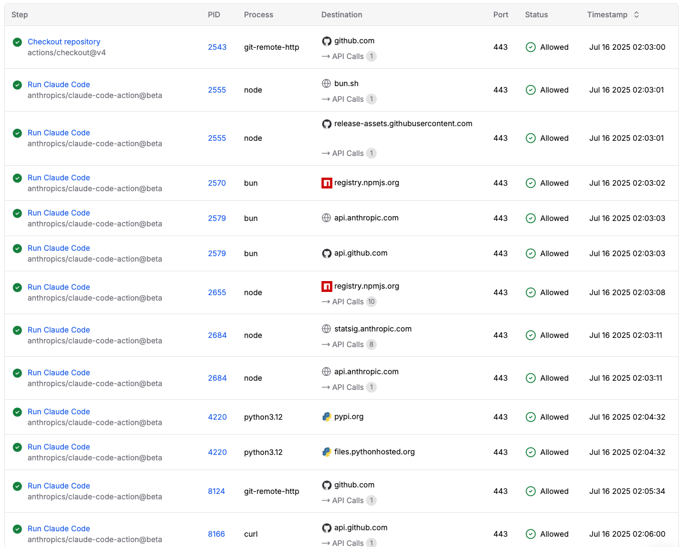Click timestamp Jul 16 2025 02:03:02

click(x=627, y=183)
